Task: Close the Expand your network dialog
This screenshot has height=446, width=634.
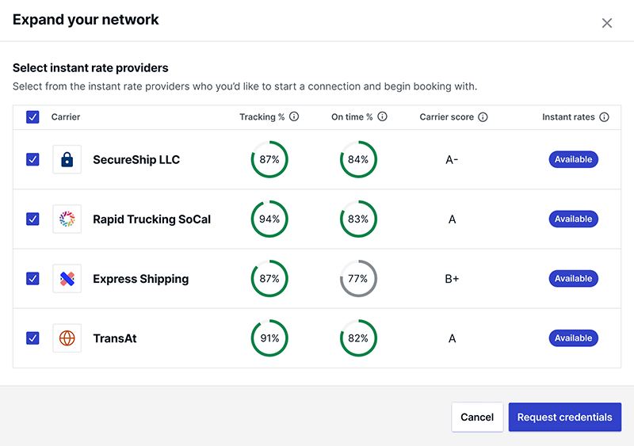Action: pyautogui.click(x=606, y=23)
